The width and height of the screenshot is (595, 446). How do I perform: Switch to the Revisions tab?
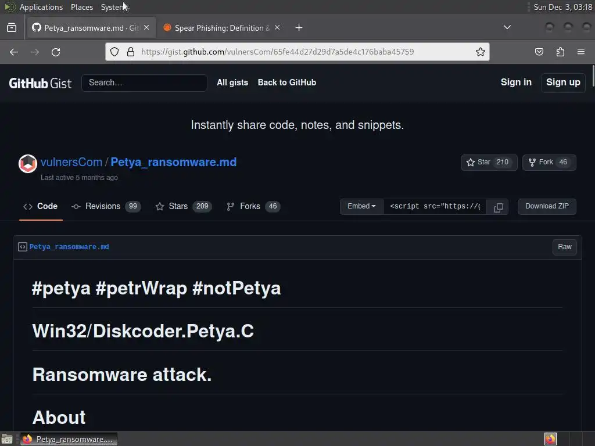pyautogui.click(x=106, y=206)
